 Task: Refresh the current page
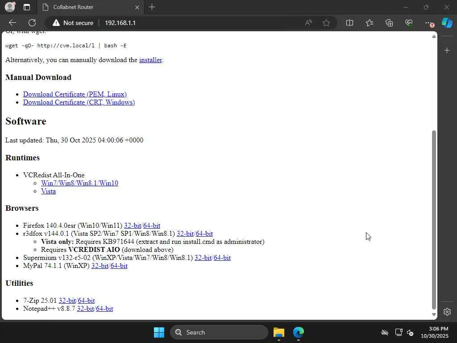tap(32, 23)
